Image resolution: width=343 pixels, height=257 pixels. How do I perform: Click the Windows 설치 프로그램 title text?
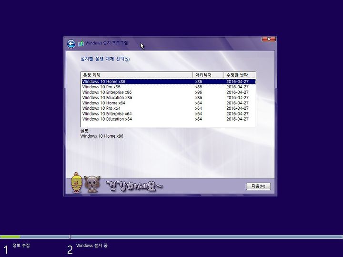click(107, 43)
